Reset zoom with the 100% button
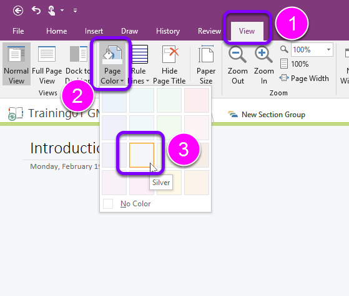Viewport: 349px width, 296px height. 295,64
